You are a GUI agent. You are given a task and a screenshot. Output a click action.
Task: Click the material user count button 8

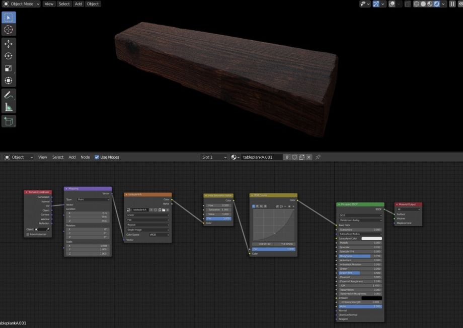287,157
